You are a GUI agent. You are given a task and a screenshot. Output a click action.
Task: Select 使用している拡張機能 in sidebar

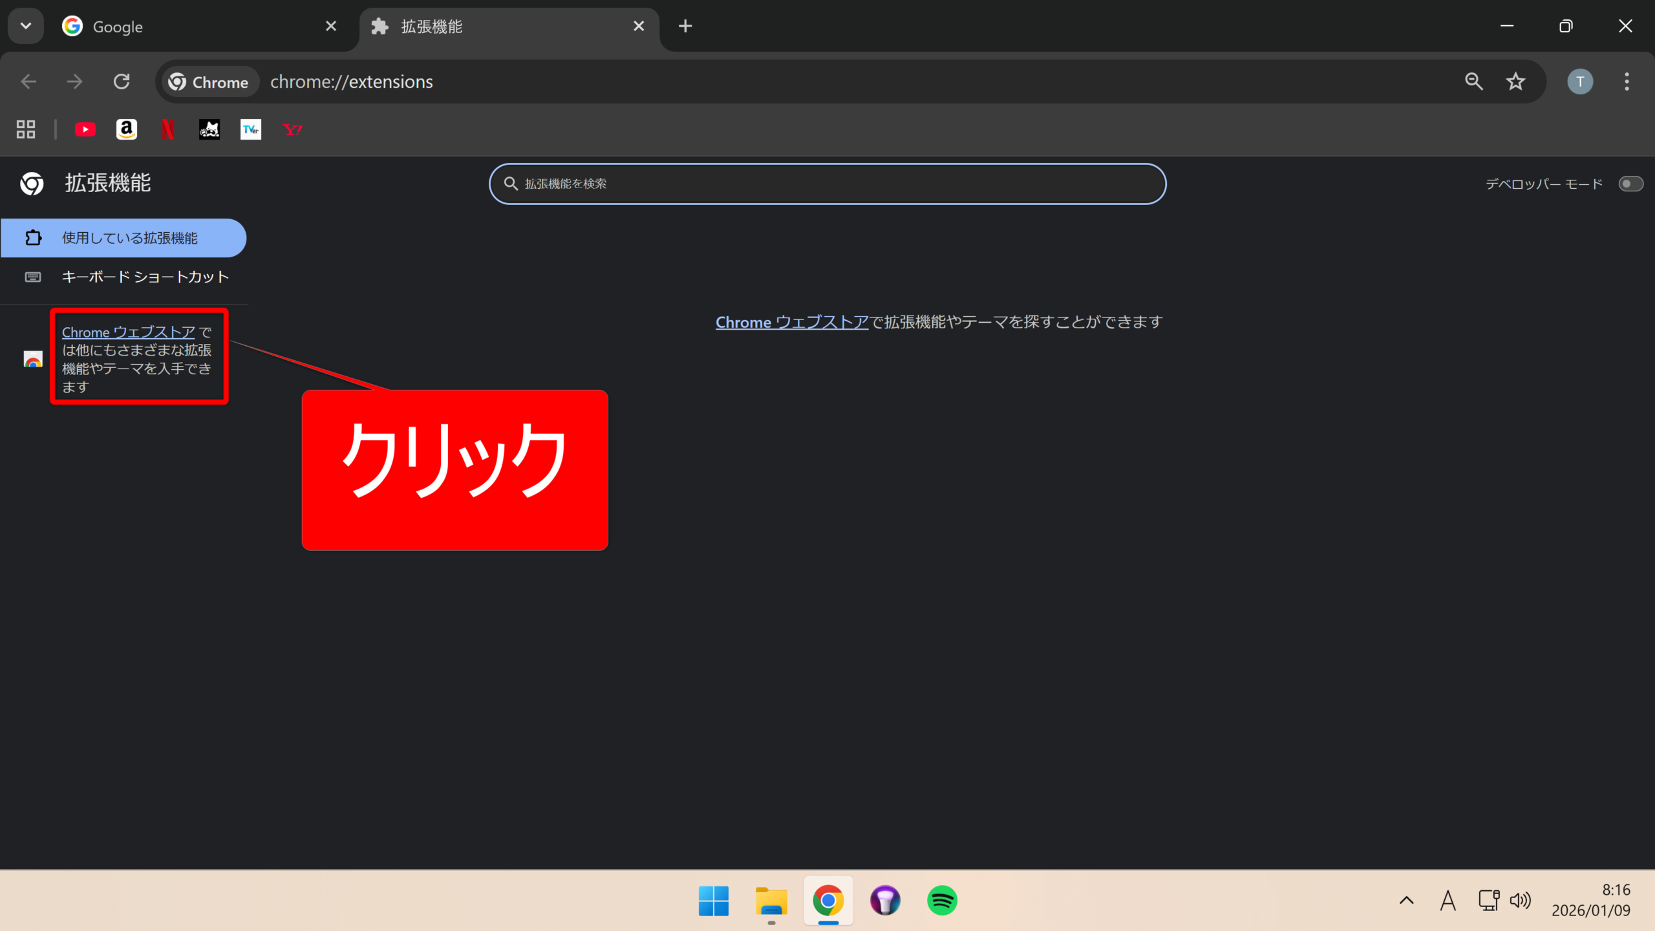coord(129,238)
